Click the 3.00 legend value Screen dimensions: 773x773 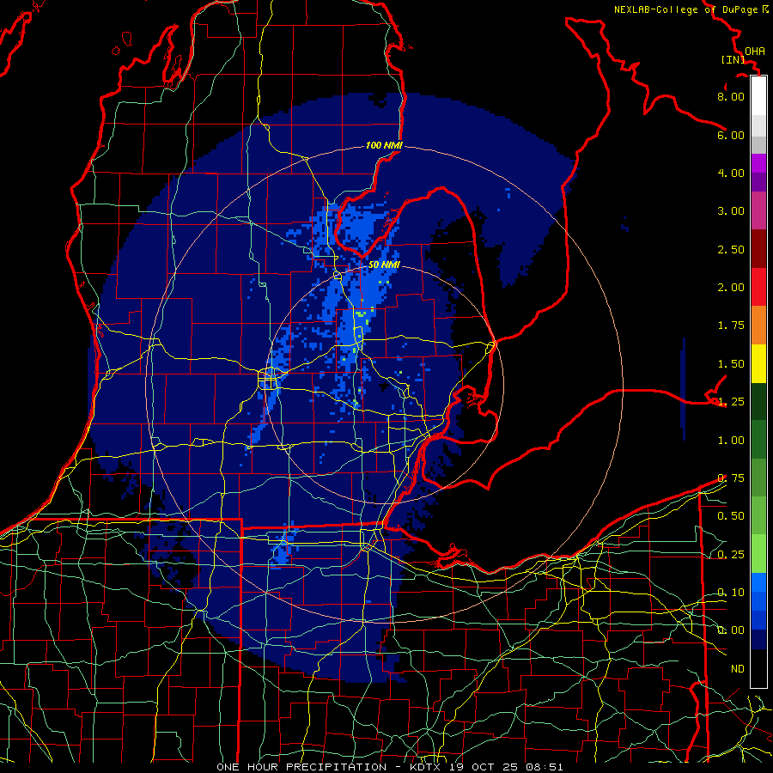[x=731, y=211]
